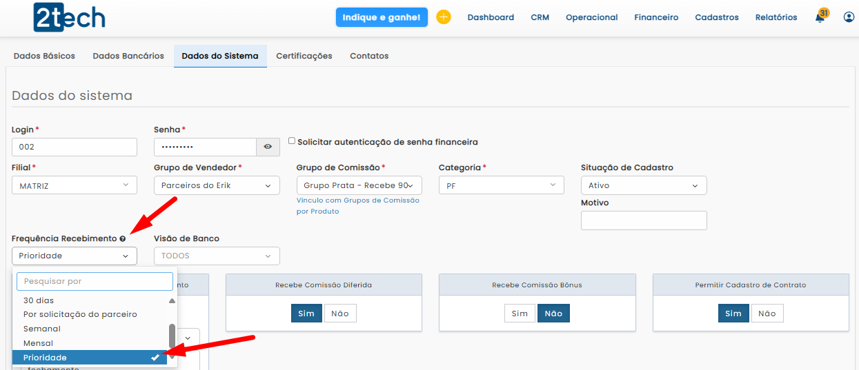Open the Financeiro menu
Screen dimensions: 859x370
point(656,17)
